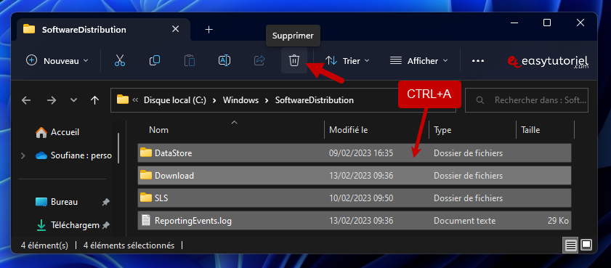Screen dimensions: 611x268
Task: Click SoftwareDistribution in address path
Action: pyautogui.click(x=315, y=100)
